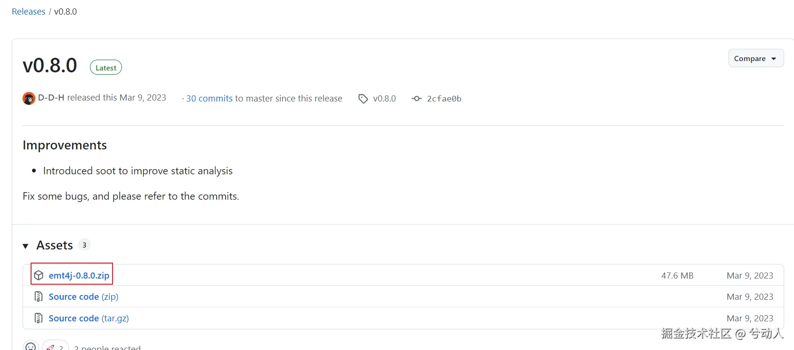Download emt4j-0.8.0.zip asset

pyautogui.click(x=79, y=275)
